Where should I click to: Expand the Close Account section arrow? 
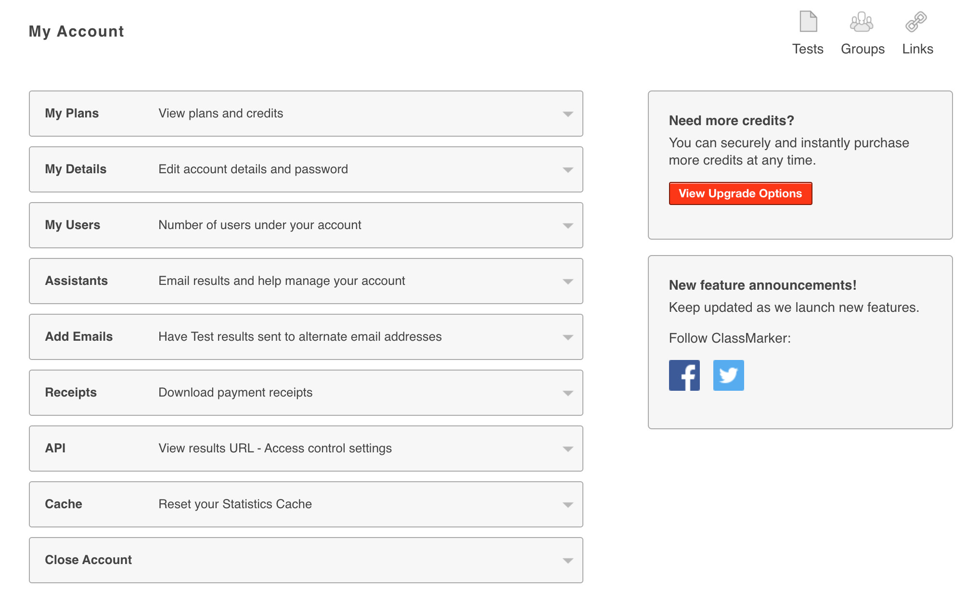pyautogui.click(x=568, y=561)
